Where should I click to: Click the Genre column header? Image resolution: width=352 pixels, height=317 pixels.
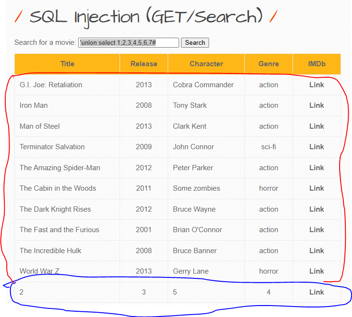[269, 64]
